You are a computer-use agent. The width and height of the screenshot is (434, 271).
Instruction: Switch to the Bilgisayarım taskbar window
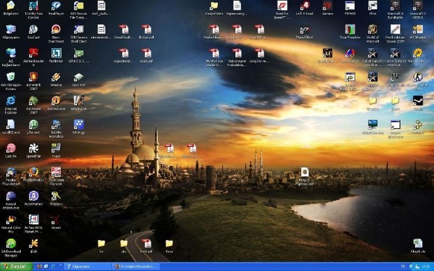point(87,267)
